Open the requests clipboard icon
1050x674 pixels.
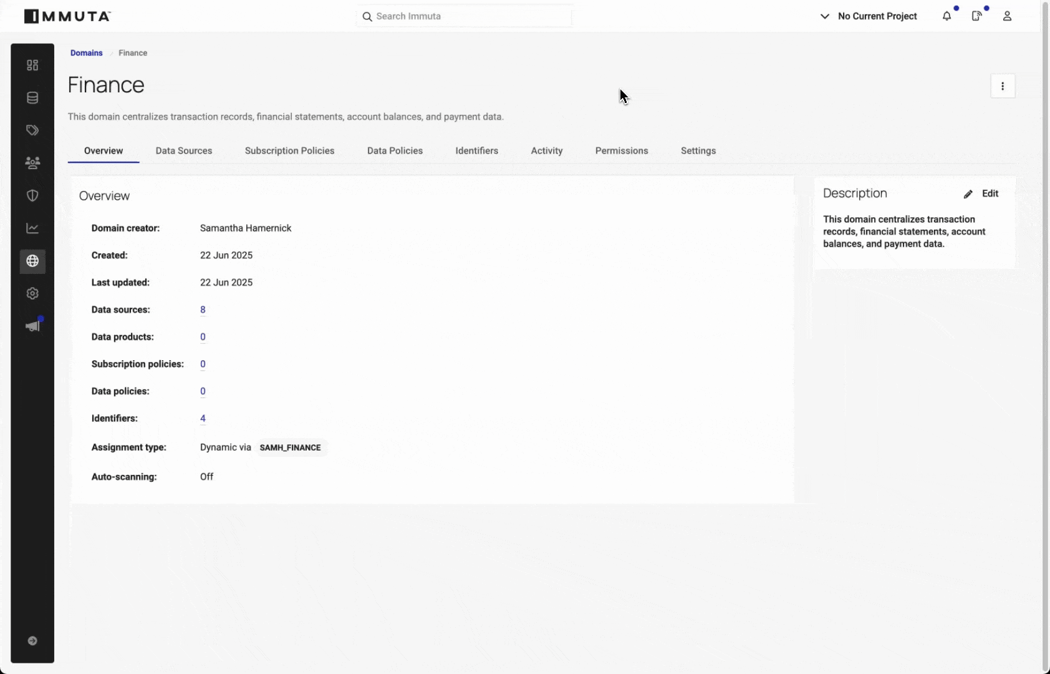976,16
